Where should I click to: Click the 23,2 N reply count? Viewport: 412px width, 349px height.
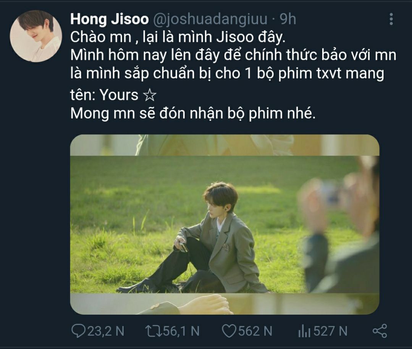(x=106, y=331)
